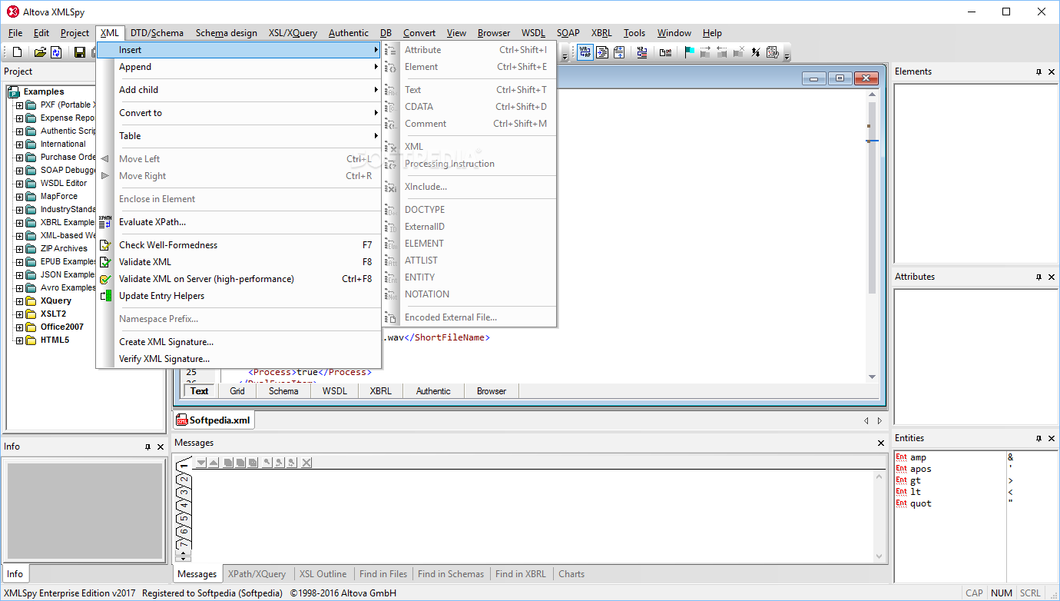Pin the Attributes panel with pushpin icon
1060x601 pixels.
(x=1038, y=277)
